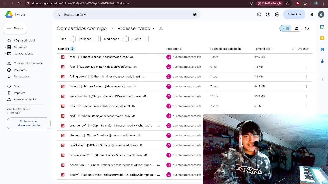Click the browser address bar URL

click(80, 3)
